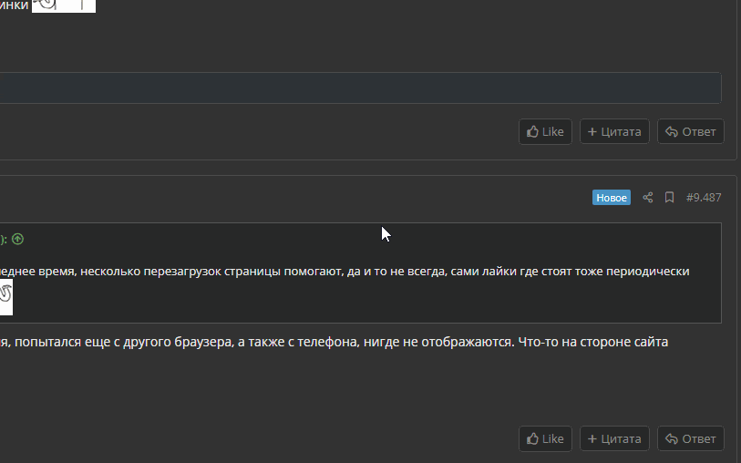Click the Новое badge
Screen dimensions: 741x463
coord(611,198)
